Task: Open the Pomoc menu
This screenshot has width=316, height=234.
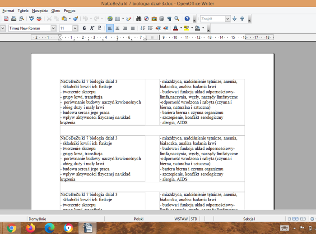Action: [70, 11]
